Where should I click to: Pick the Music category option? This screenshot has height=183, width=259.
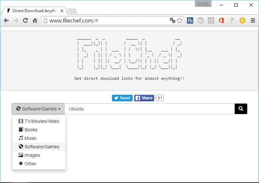click(x=39, y=138)
